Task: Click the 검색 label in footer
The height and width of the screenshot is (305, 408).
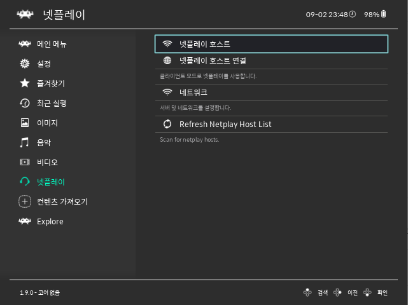Action: (323, 292)
